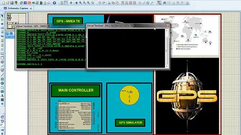Paste from clipboard icon
Screen dimensions: 241x135
pos(117,3)
